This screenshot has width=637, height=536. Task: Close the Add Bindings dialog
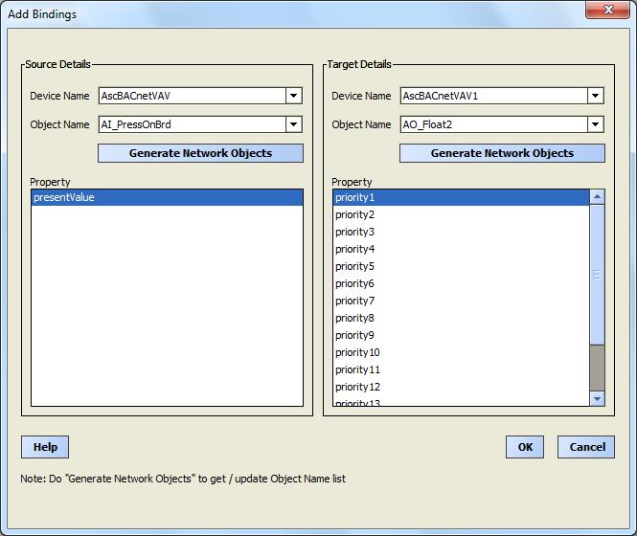pos(608,11)
